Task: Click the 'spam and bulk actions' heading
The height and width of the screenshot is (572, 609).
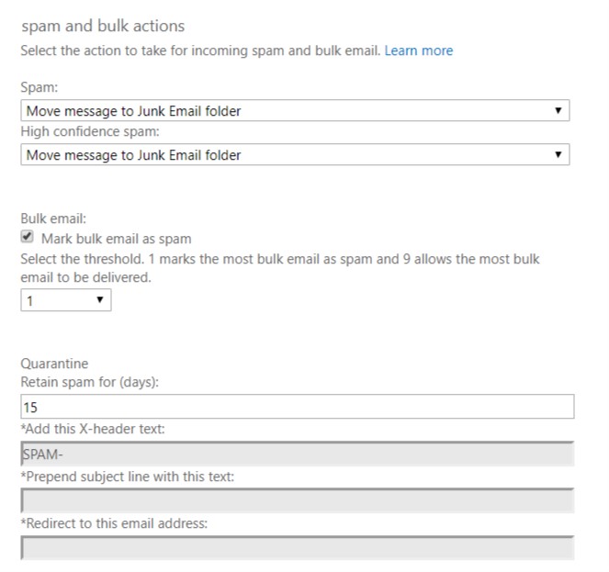Action: tap(103, 26)
